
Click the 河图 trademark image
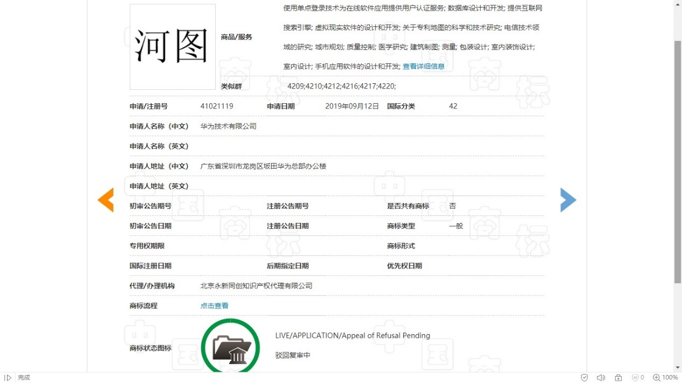coord(173,47)
